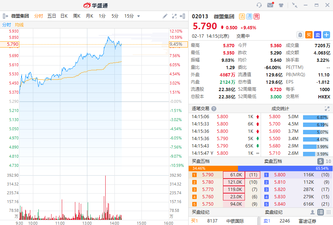333x225 pixels.
Task: Click the stock code 02013
Action: pos(200,16)
